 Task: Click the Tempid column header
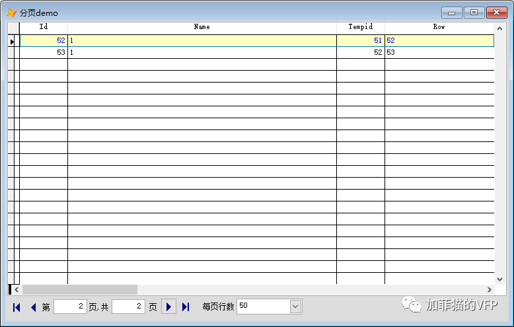[361, 27]
